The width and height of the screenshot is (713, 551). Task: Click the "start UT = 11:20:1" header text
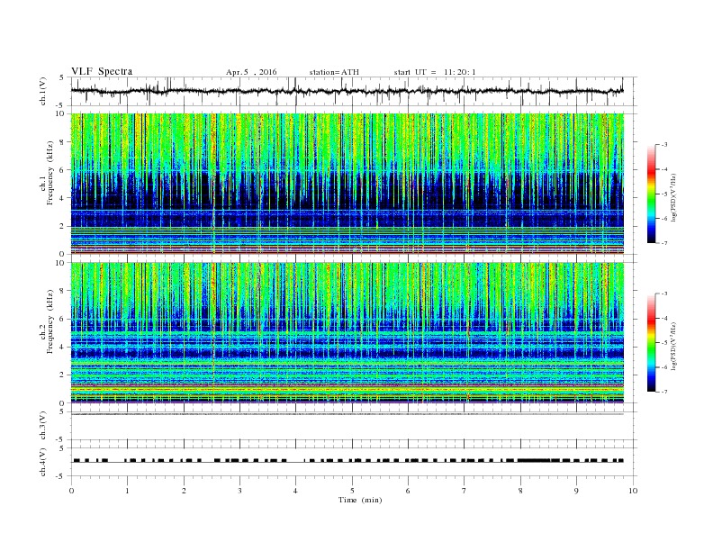pyautogui.click(x=435, y=72)
